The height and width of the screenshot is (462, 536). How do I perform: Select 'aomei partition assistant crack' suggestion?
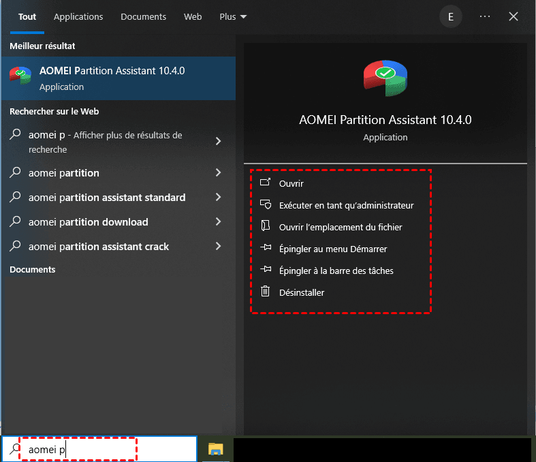coord(119,247)
